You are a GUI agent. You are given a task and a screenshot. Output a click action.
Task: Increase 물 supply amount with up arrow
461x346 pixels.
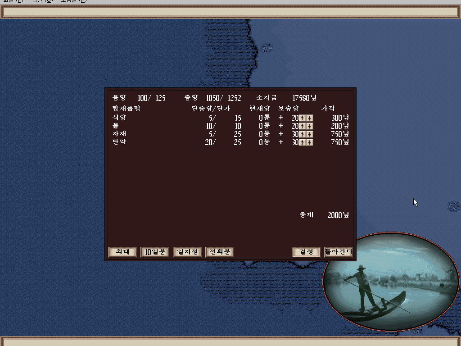pos(302,126)
